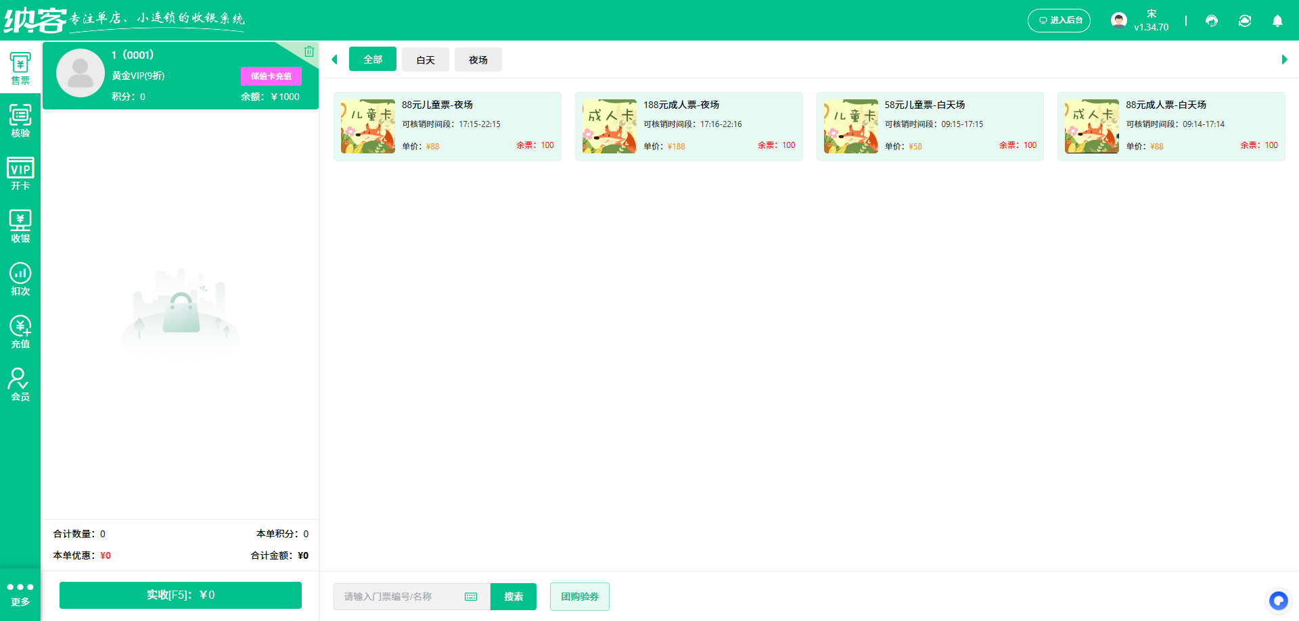This screenshot has height=621, width=1299.
Task: Click the 余额: ¥1000 balance text
Action: [x=270, y=97]
